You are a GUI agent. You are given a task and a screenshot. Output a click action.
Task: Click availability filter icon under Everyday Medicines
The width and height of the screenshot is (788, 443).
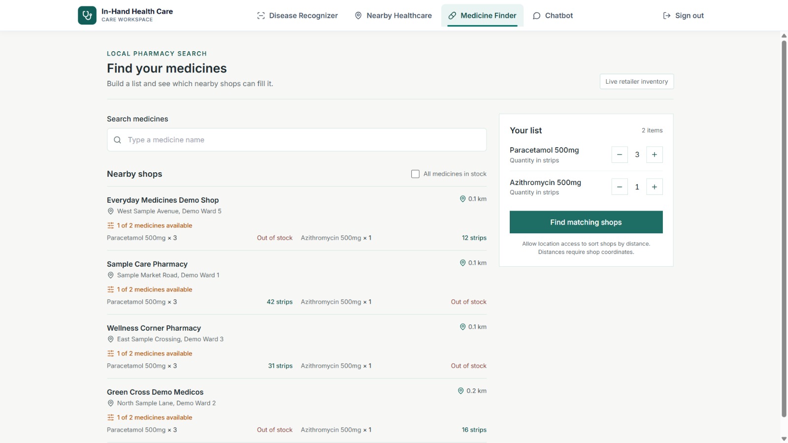pos(111,225)
